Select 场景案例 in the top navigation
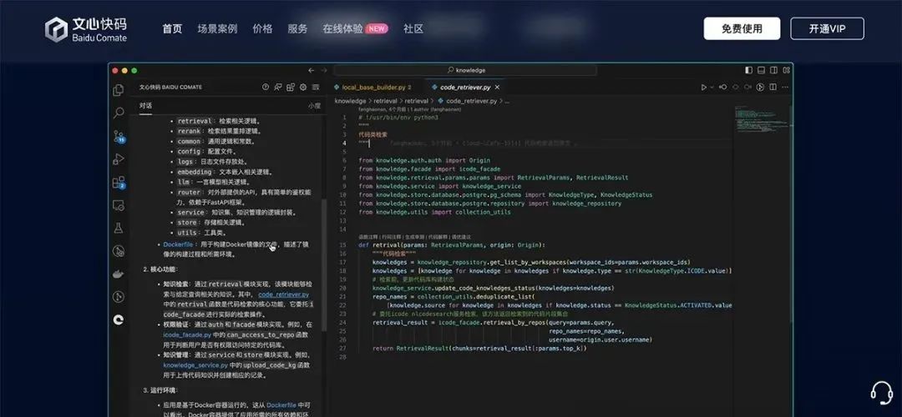The width and height of the screenshot is (902, 417). click(x=217, y=28)
